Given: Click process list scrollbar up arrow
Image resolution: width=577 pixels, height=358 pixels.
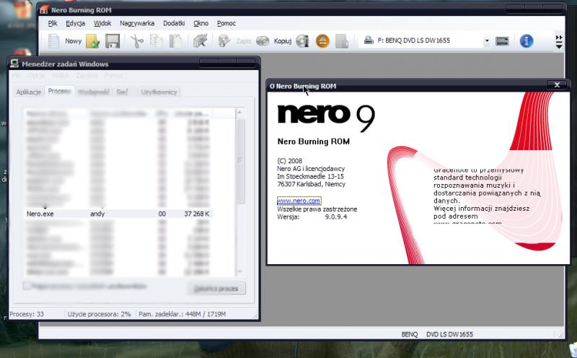Looking at the screenshot, I should (239, 112).
